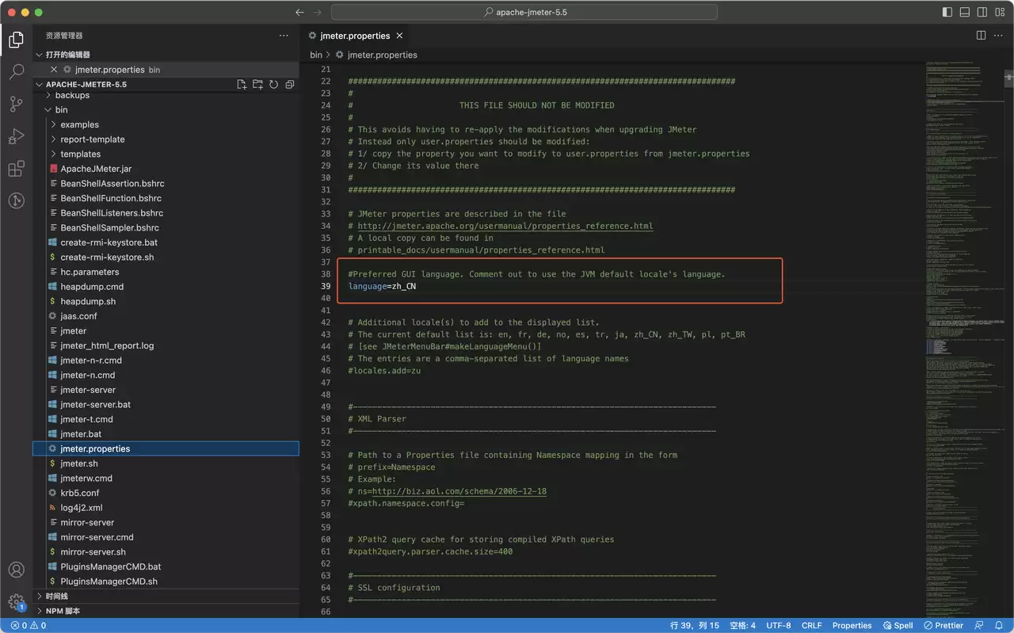This screenshot has height=633, width=1014.
Task: Open the Extensions view
Action: (x=16, y=169)
